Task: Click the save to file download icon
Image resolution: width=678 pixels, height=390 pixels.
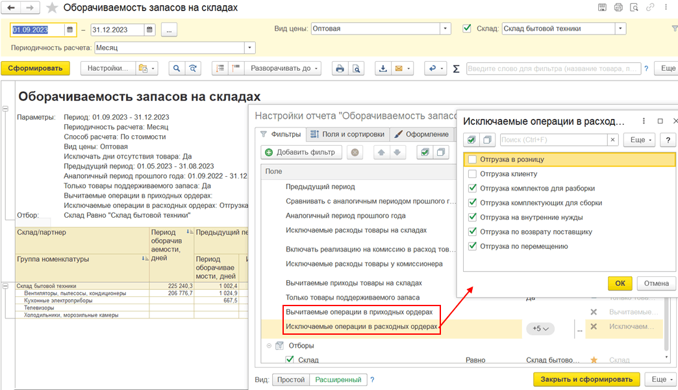Action: click(383, 68)
